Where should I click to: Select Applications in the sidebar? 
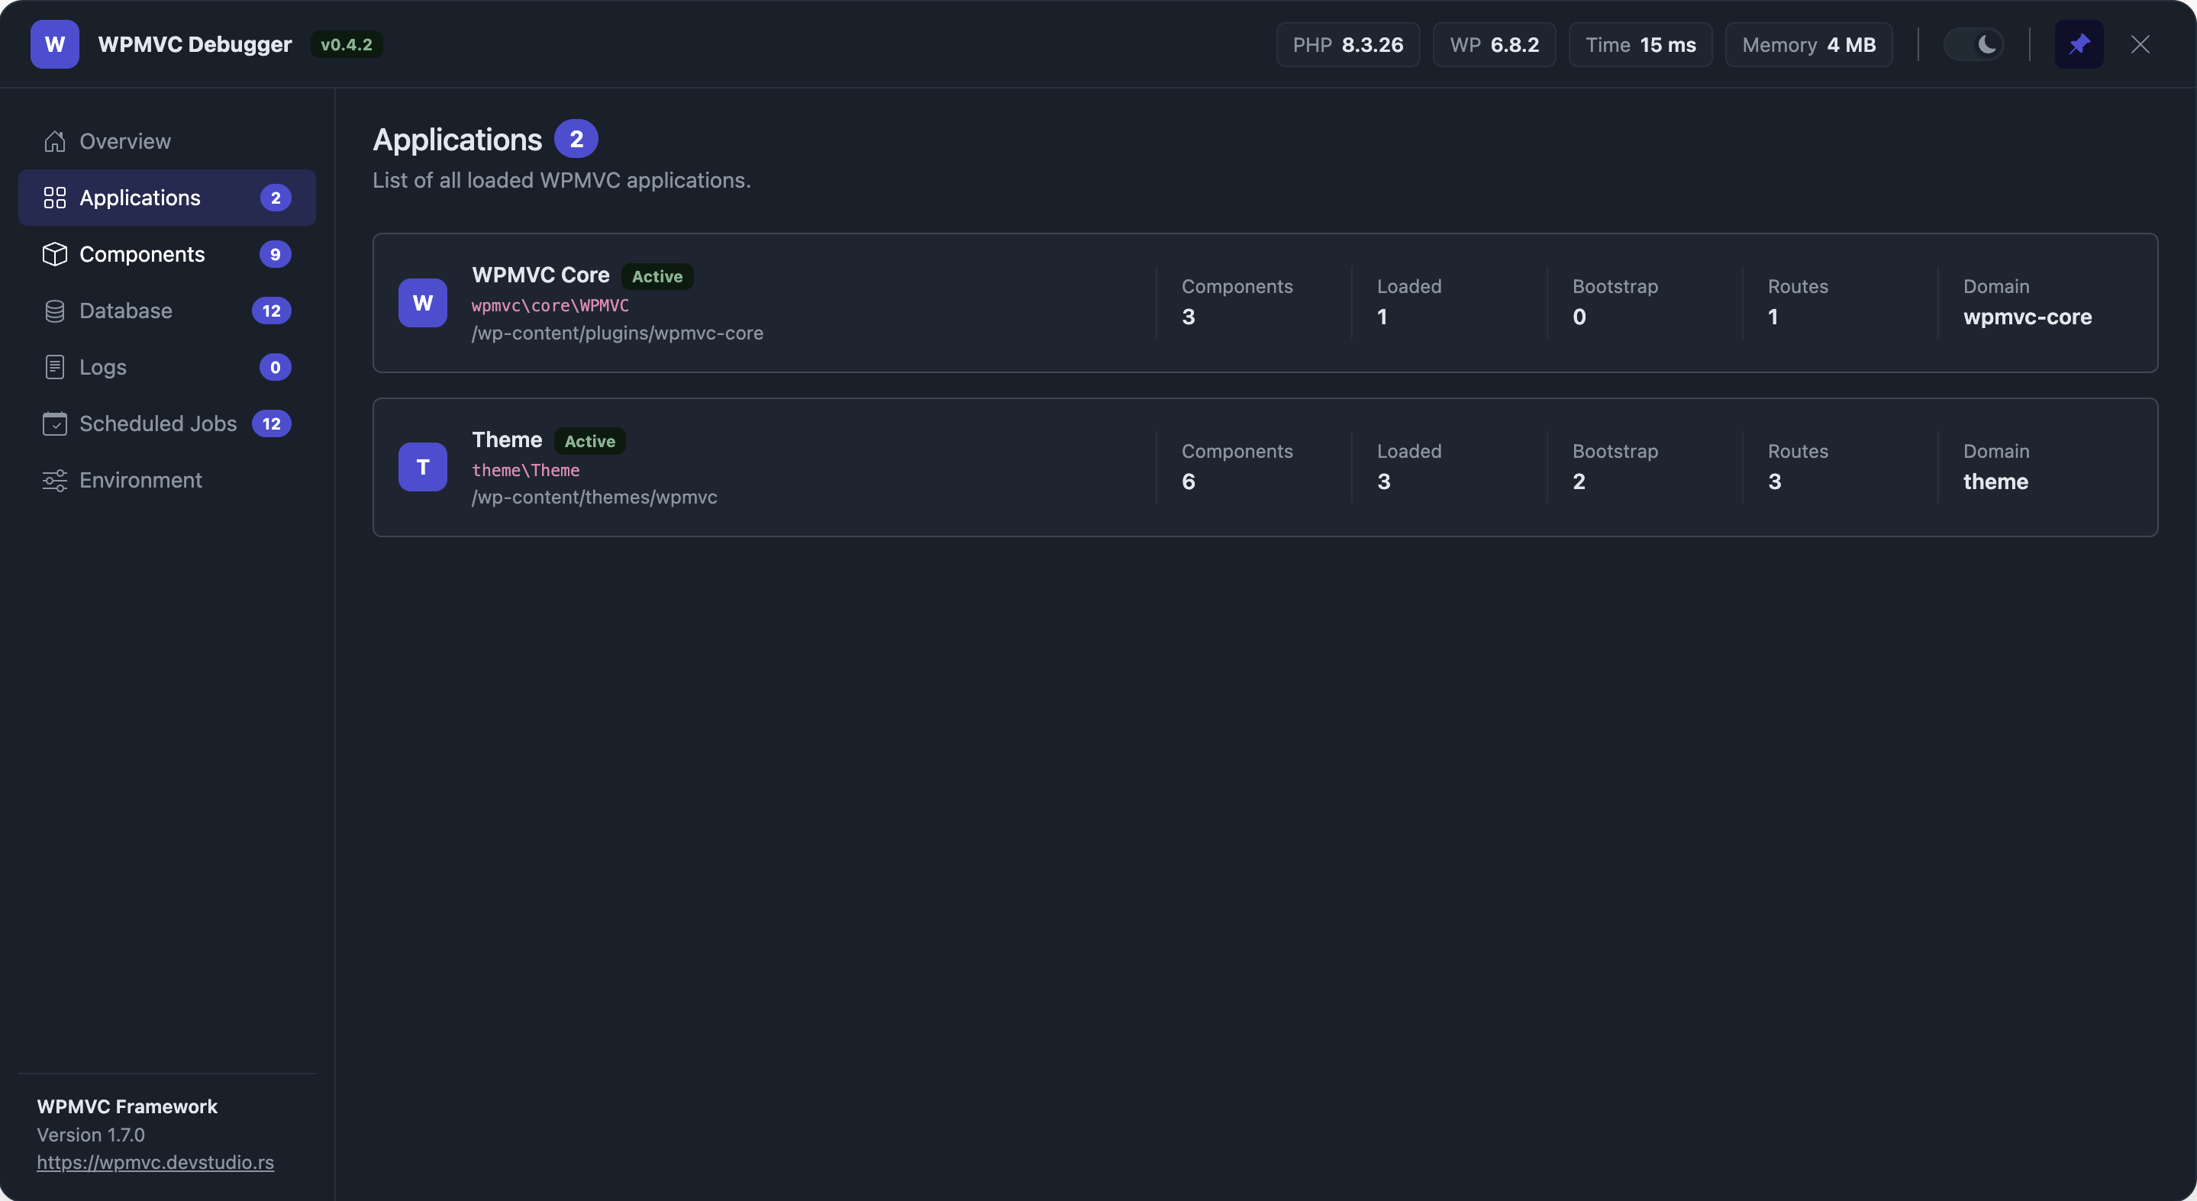pyautogui.click(x=167, y=198)
